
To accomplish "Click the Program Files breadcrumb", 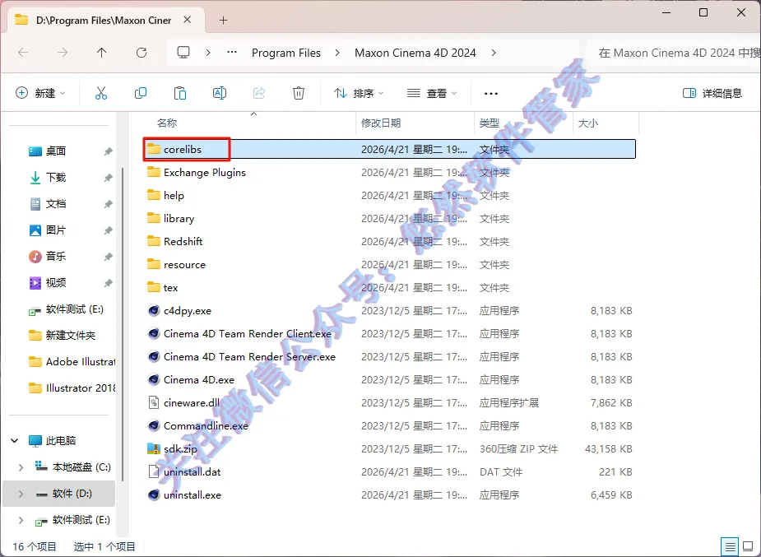I will [285, 53].
